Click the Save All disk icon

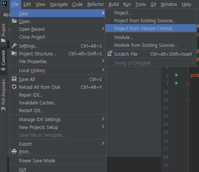coord(14,79)
